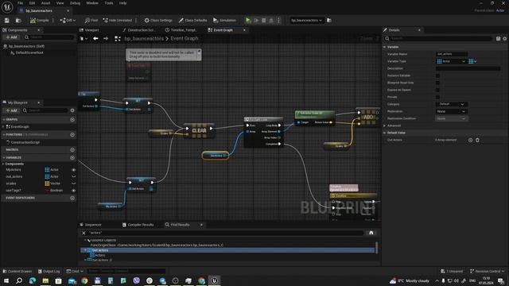Start Simulation from toolbar

(224, 20)
